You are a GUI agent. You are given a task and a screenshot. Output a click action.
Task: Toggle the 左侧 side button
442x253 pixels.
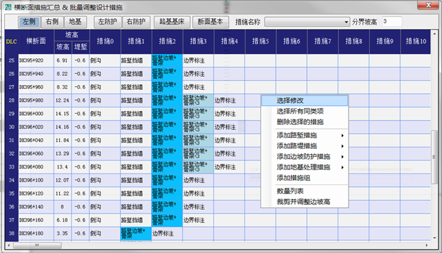[29, 22]
